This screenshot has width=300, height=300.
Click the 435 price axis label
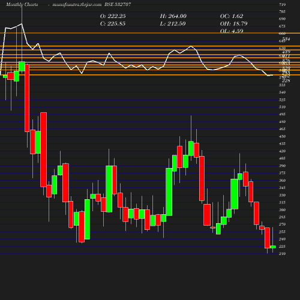(x=282, y=143)
